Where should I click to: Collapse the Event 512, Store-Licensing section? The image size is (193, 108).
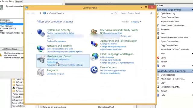tap(192, 71)
